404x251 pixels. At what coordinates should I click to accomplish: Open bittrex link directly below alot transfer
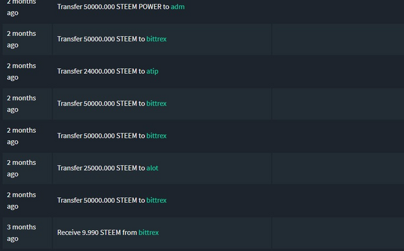coord(157,200)
